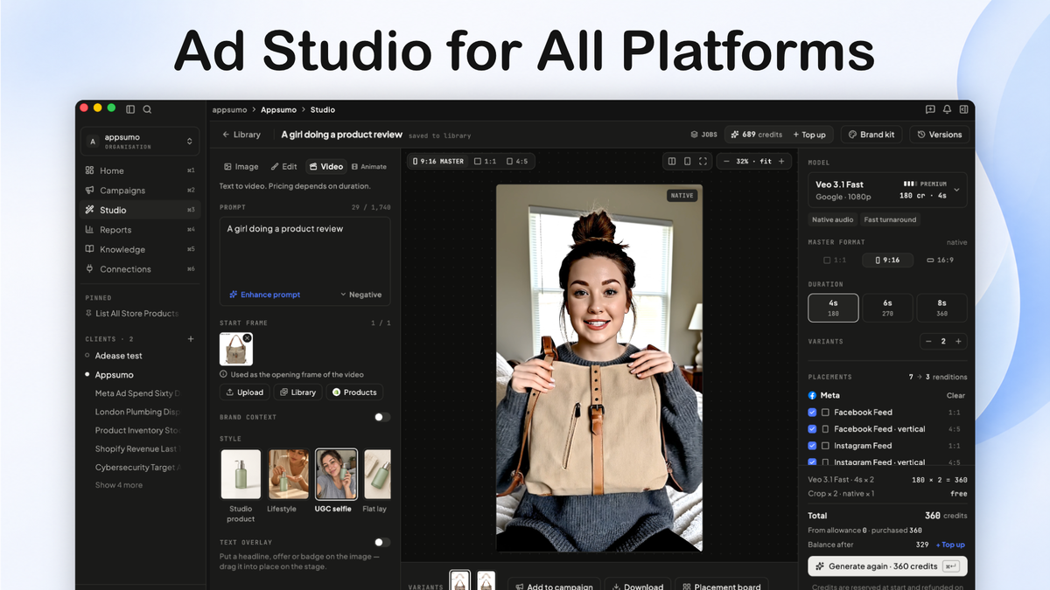Click Enhance prompt sparkle link
1050x590 pixels.
pos(264,295)
